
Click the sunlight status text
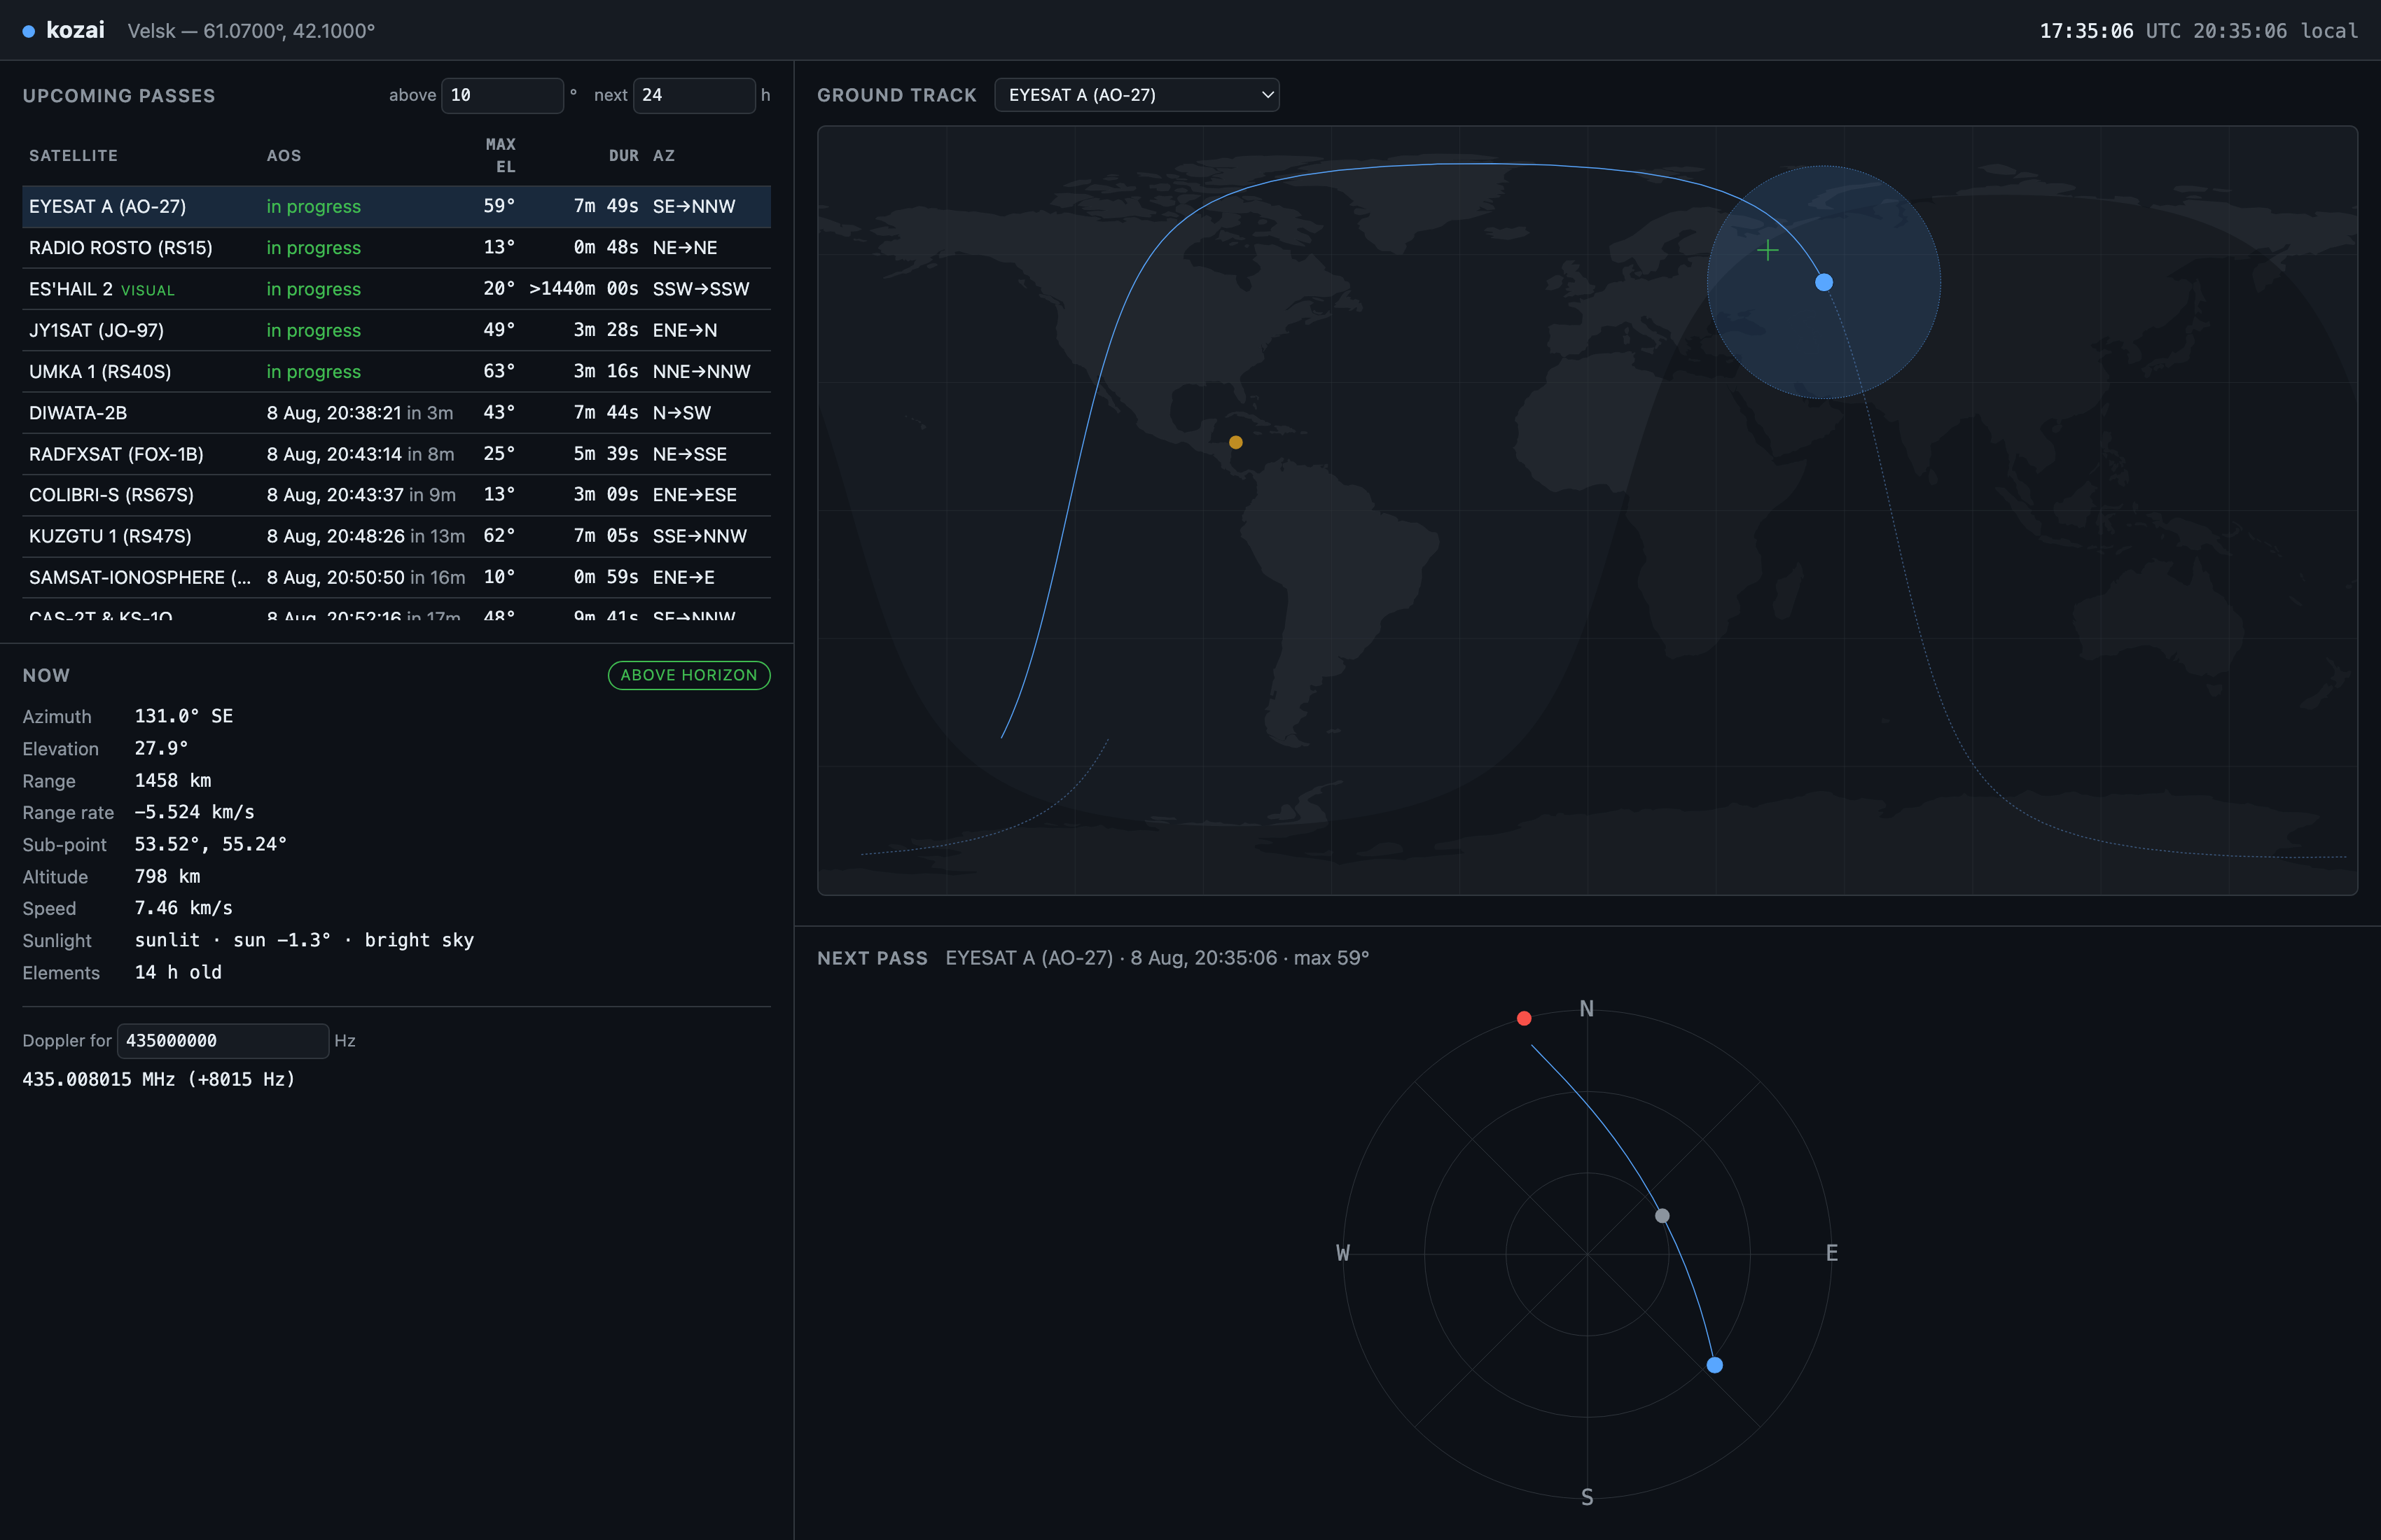304,940
